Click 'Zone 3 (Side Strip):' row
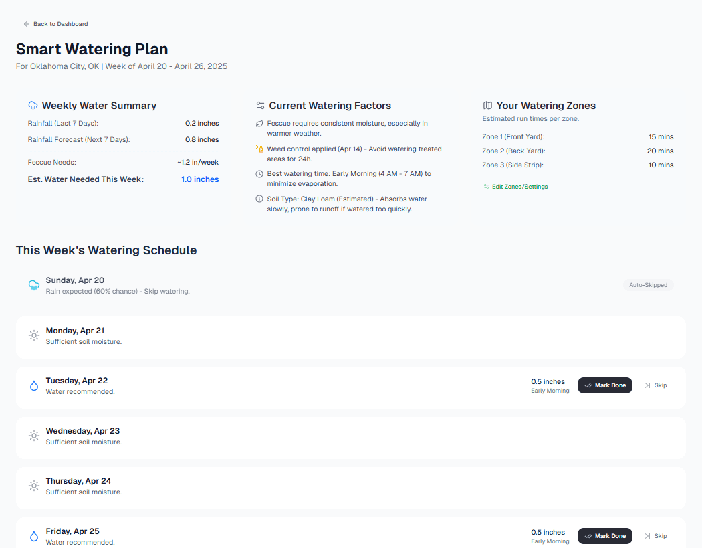Screen dimensions: 702x548 click(x=578, y=165)
